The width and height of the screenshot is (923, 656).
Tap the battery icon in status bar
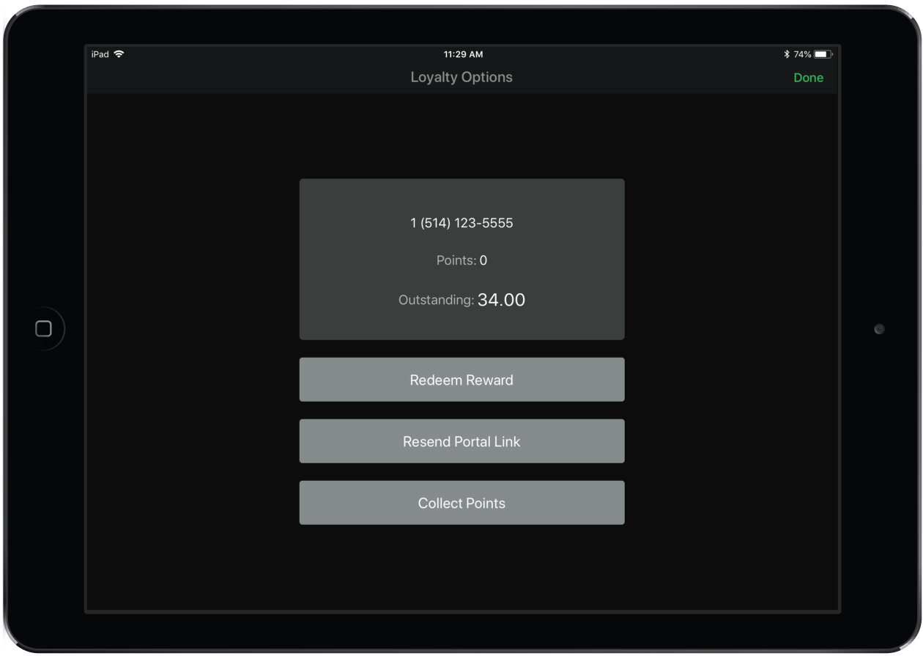(823, 54)
